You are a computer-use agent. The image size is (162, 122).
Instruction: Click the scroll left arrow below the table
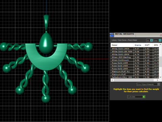point(112,80)
